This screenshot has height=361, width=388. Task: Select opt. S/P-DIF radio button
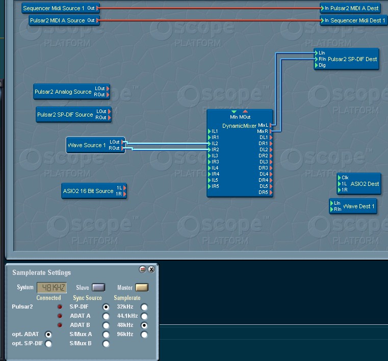tap(48, 344)
